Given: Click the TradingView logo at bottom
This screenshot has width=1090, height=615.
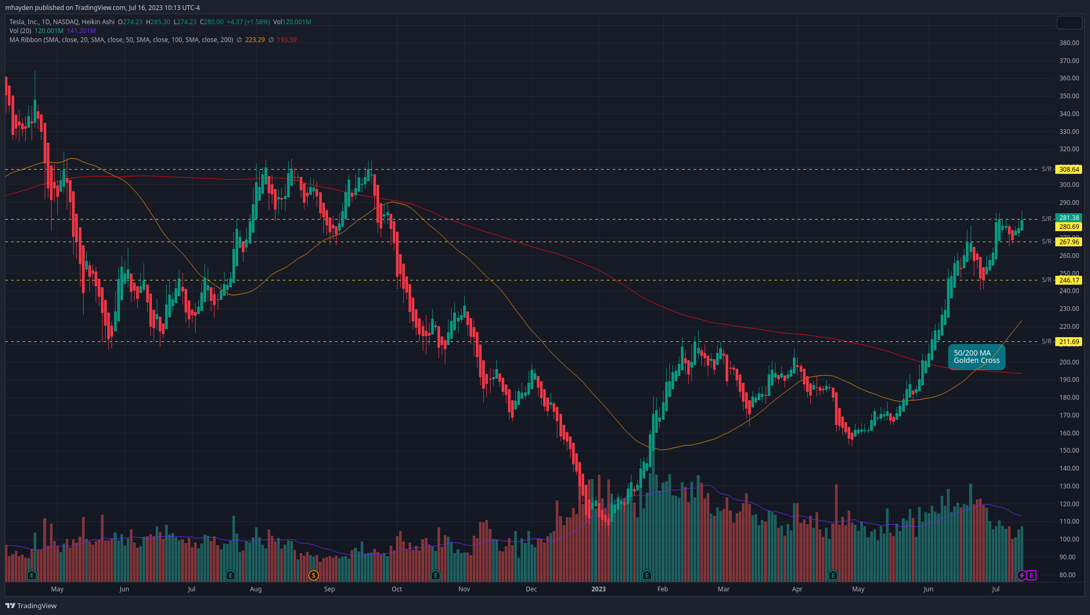Looking at the screenshot, I should click(31, 606).
